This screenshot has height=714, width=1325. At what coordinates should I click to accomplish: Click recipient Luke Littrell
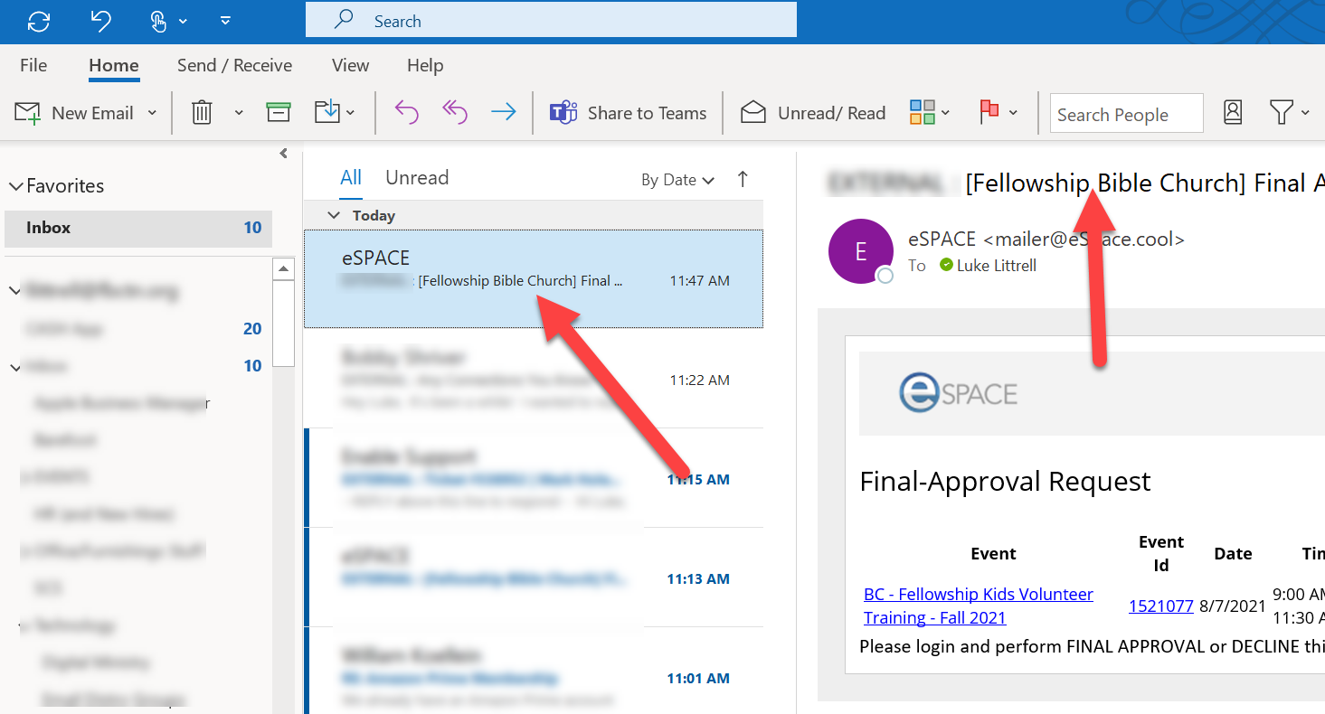[996, 265]
